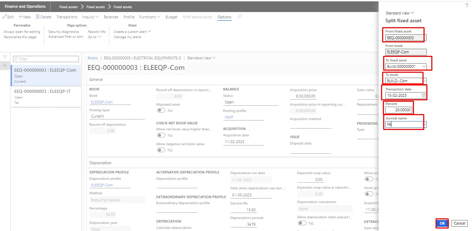Click the Service life field 15.00
The height and width of the screenshot is (231, 472).
click(x=243, y=210)
